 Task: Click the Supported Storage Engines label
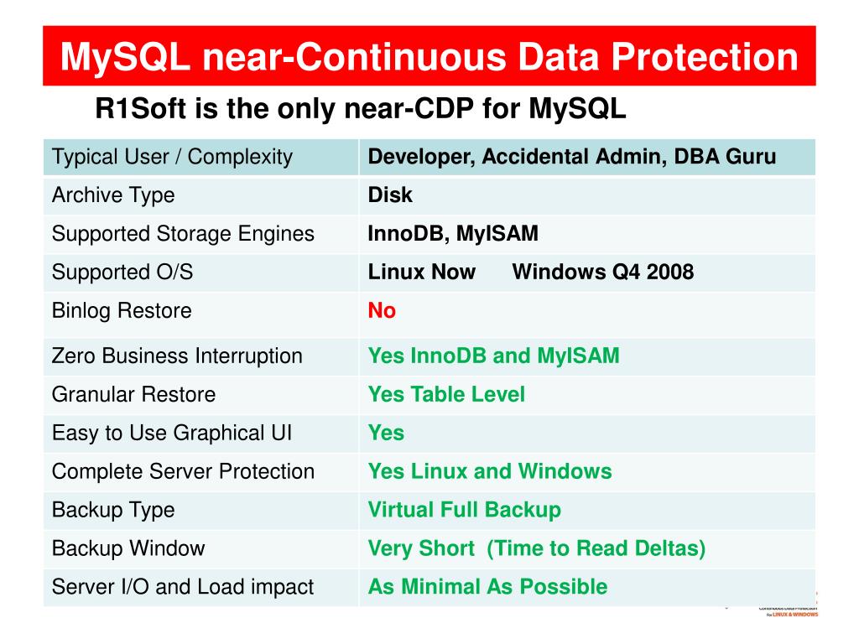click(183, 234)
